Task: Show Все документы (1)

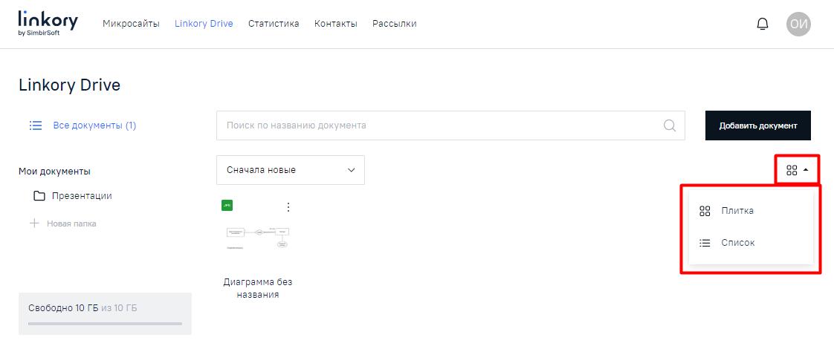Action: [94, 125]
